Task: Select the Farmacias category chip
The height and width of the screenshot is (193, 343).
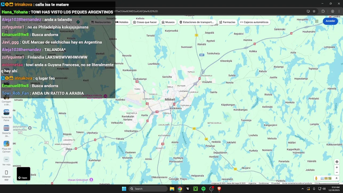Action: tap(227, 22)
